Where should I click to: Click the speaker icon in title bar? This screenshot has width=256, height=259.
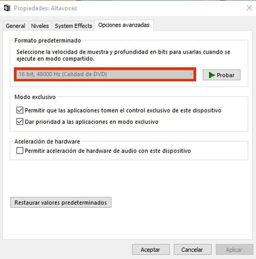coord(7,8)
